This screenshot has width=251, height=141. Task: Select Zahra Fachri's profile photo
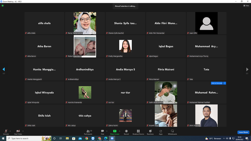click(125, 116)
